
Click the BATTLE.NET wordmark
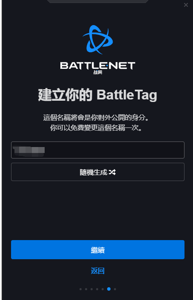click(98, 65)
